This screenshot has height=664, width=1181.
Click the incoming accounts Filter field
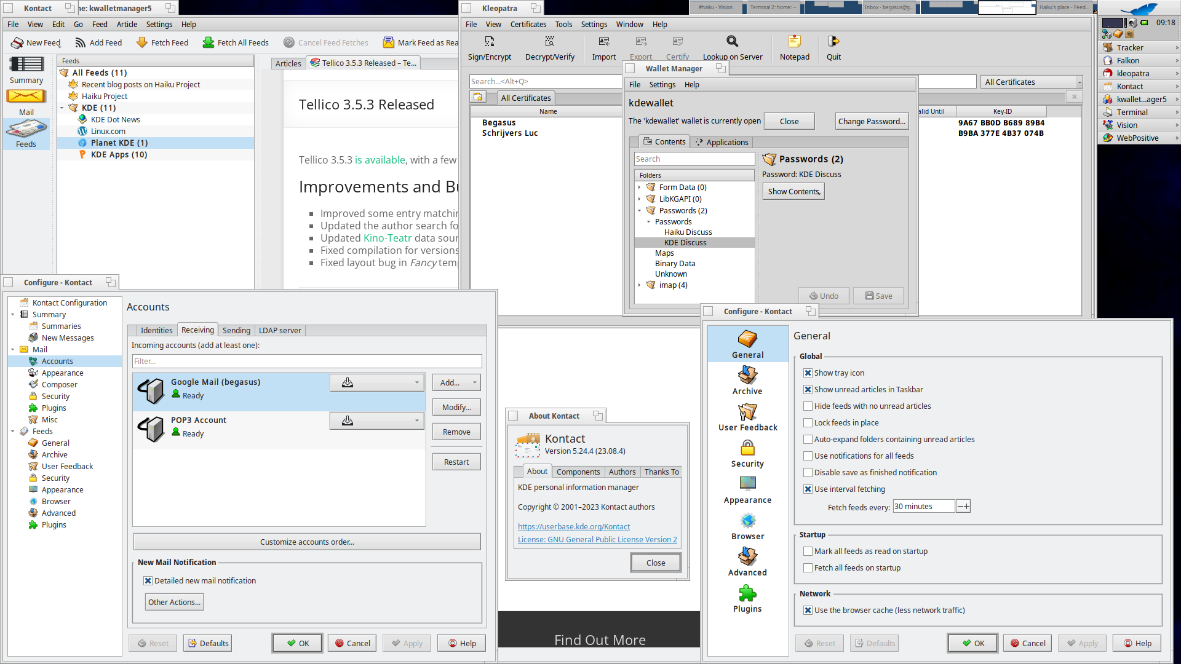click(307, 361)
